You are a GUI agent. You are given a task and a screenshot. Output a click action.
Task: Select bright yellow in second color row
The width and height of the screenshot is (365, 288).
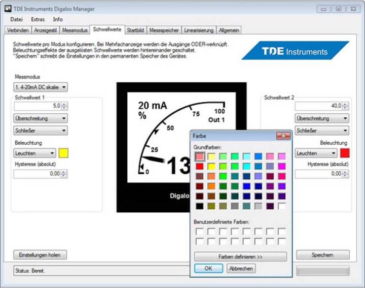click(211, 166)
